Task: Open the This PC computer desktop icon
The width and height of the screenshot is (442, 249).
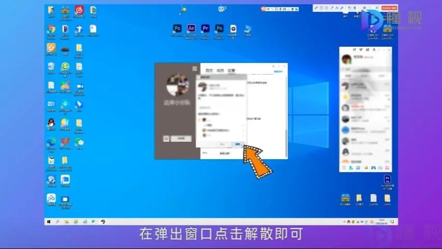Action: coord(247,29)
